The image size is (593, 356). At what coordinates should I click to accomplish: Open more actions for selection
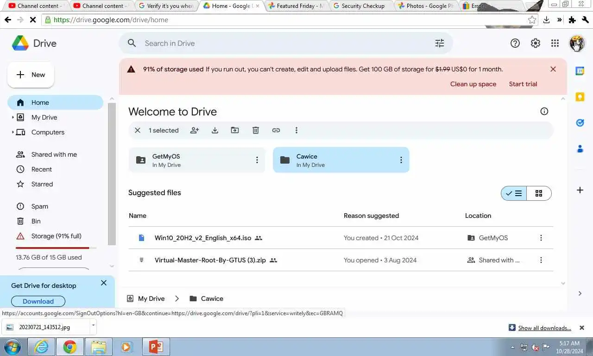click(296, 130)
